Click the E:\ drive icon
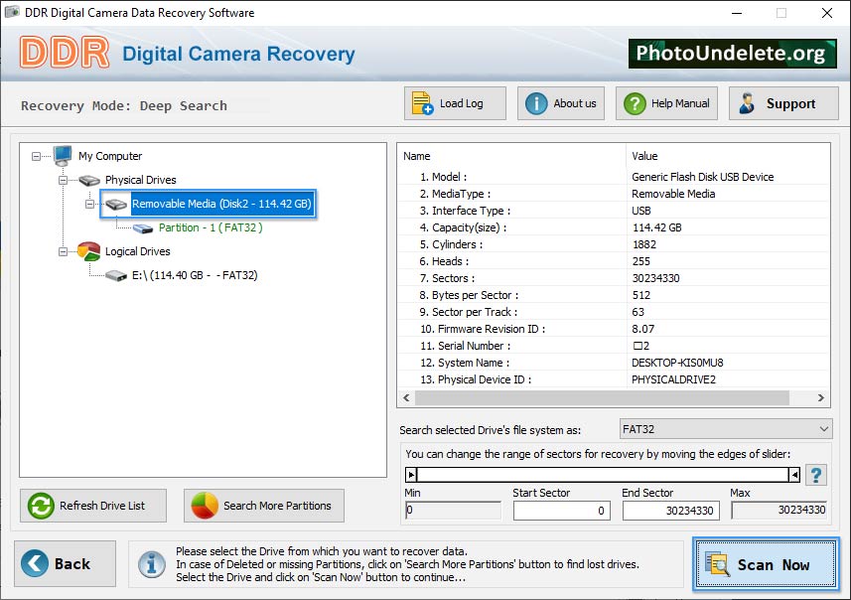This screenshot has height=600, width=851. pos(116,276)
